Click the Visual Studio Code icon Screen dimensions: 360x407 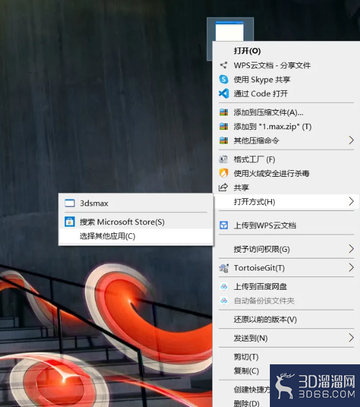(x=224, y=93)
